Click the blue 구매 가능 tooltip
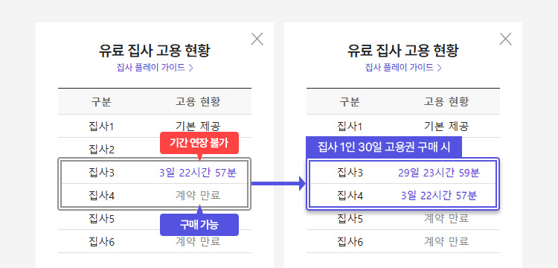 click(x=199, y=225)
